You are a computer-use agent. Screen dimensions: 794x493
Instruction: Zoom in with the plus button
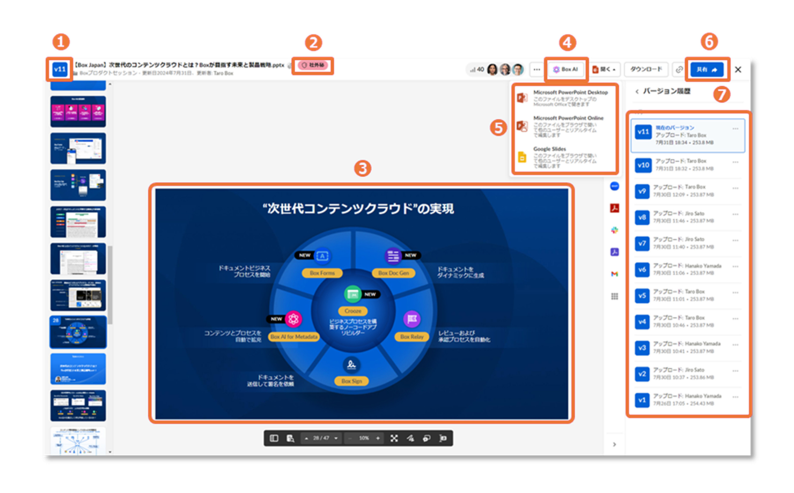click(378, 438)
